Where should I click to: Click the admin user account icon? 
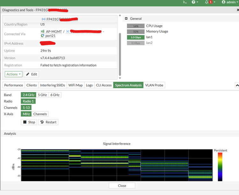coord(223,2)
